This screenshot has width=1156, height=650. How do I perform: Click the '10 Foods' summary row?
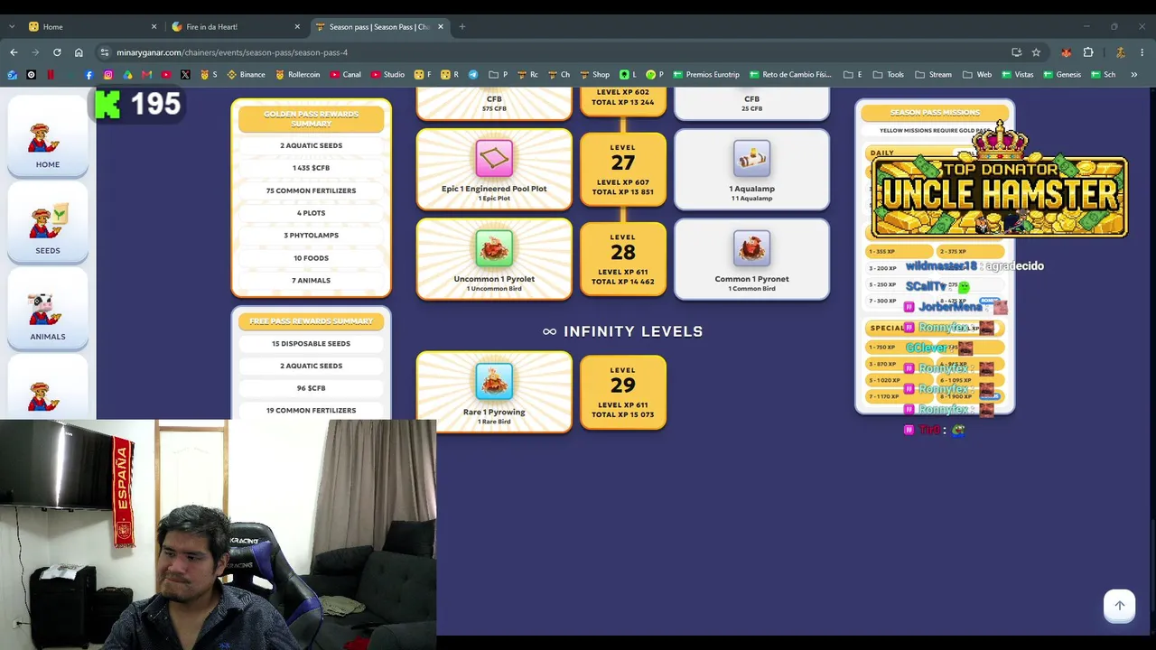(311, 258)
